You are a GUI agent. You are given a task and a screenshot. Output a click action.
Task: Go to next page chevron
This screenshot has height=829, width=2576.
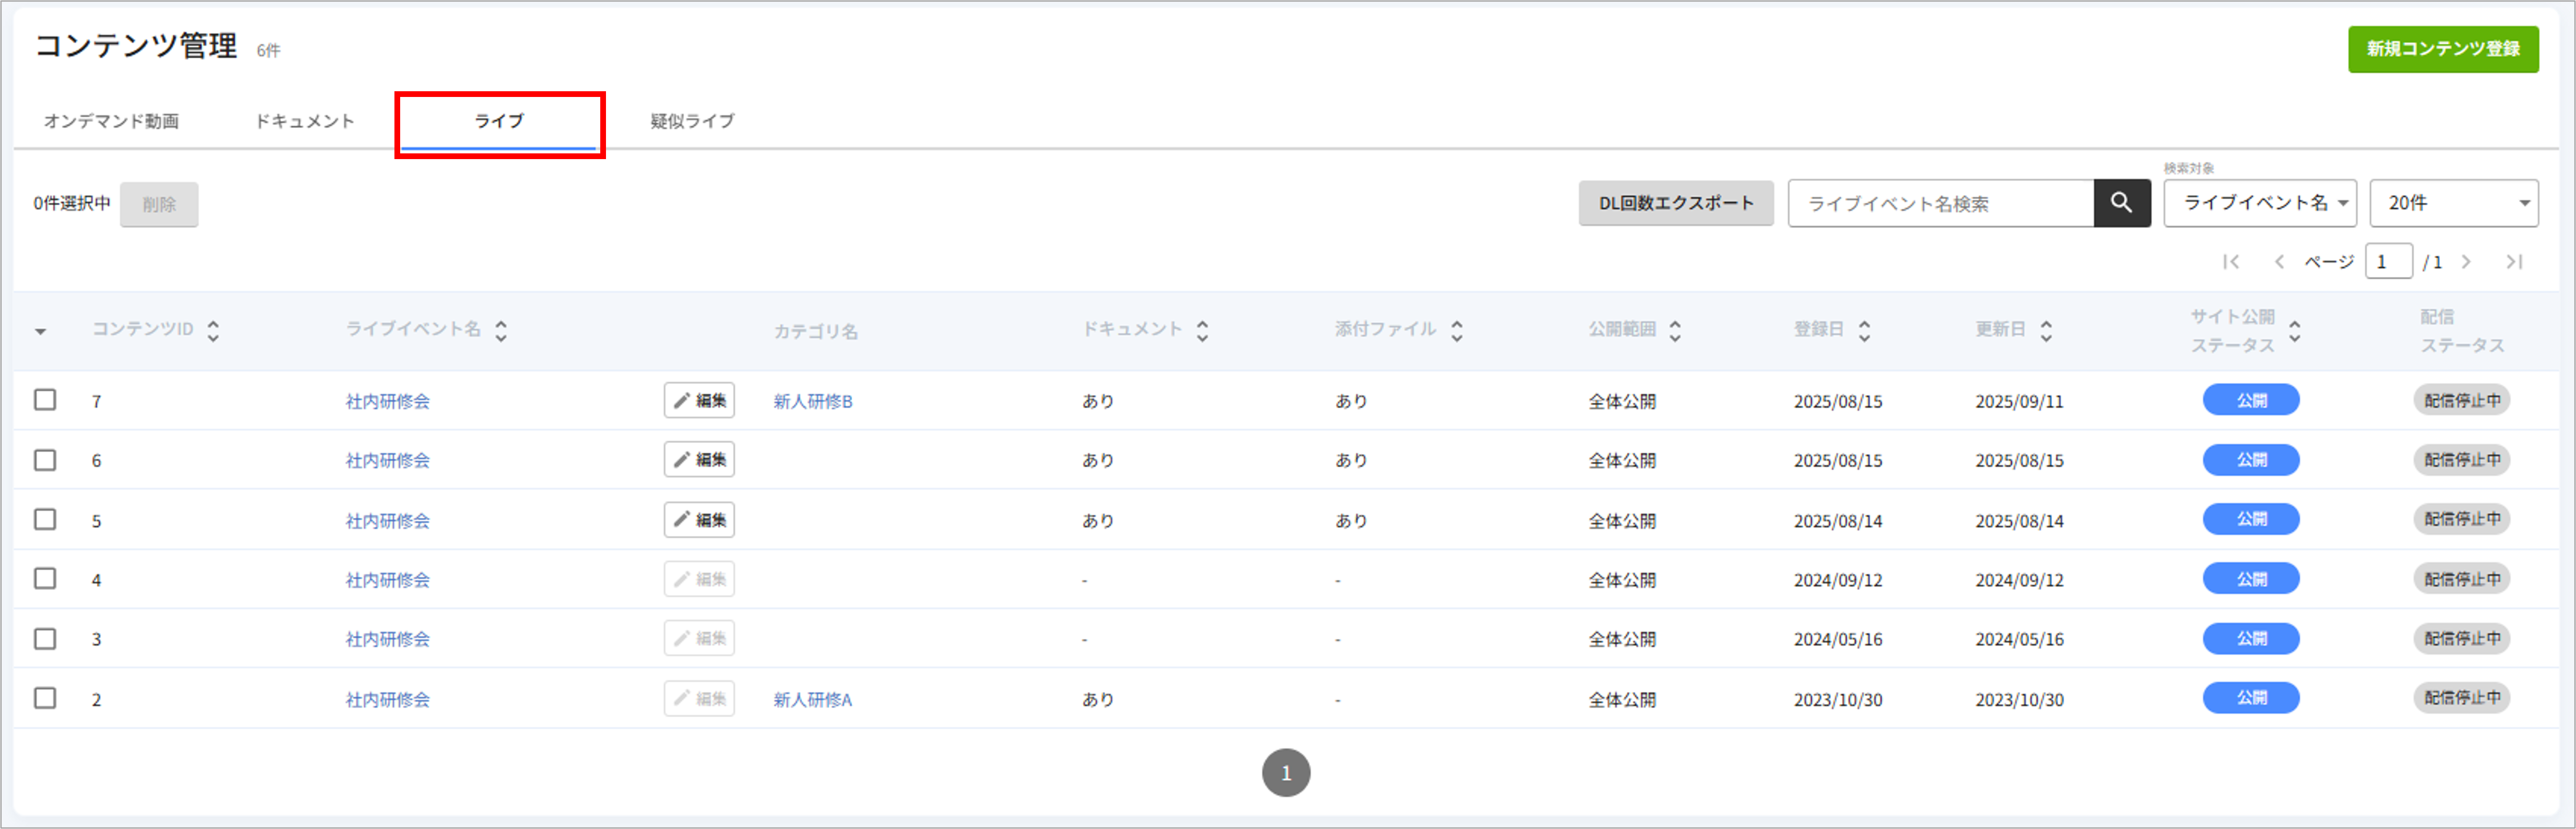pyautogui.click(x=2466, y=262)
